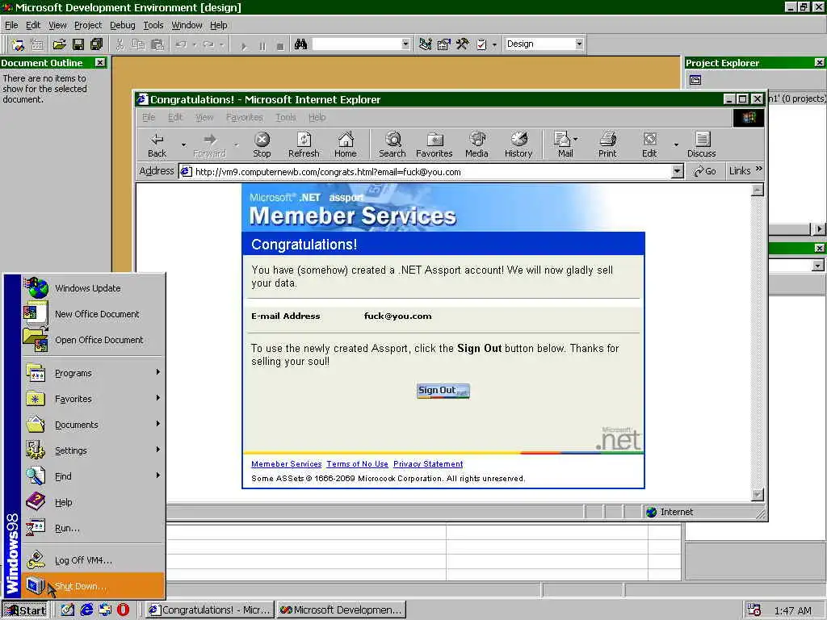This screenshot has height=620, width=827.
Task: Click the Start button on taskbar
Action: [25, 610]
